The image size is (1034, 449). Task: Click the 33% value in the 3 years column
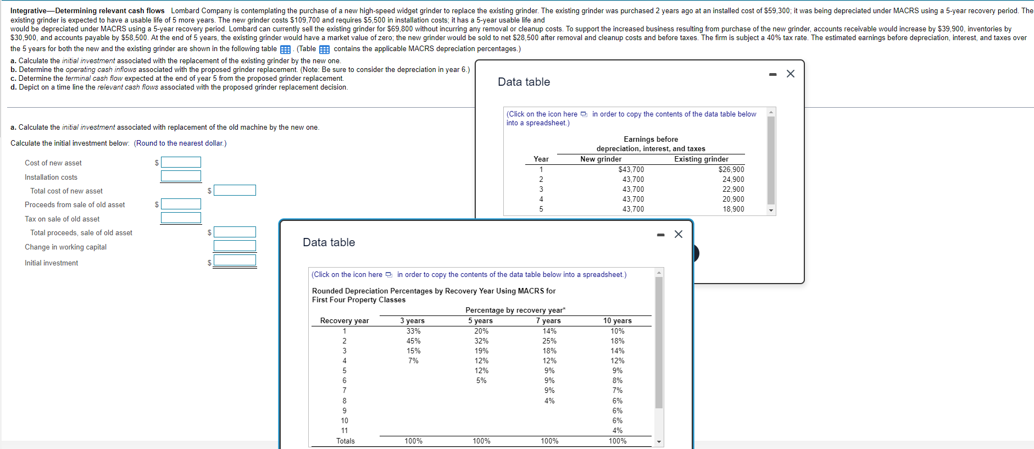click(x=414, y=331)
